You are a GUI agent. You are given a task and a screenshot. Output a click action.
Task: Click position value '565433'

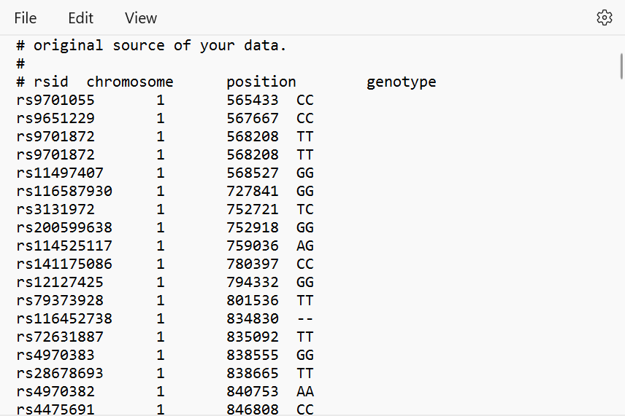[x=253, y=101]
